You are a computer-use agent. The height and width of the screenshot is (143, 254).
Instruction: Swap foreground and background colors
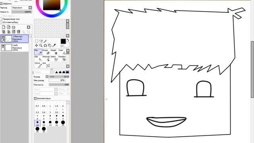pos(68,40)
